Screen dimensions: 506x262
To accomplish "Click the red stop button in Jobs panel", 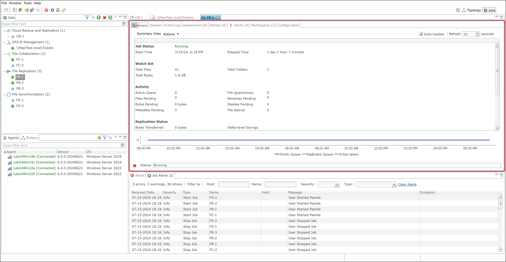I will click(x=105, y=17).
